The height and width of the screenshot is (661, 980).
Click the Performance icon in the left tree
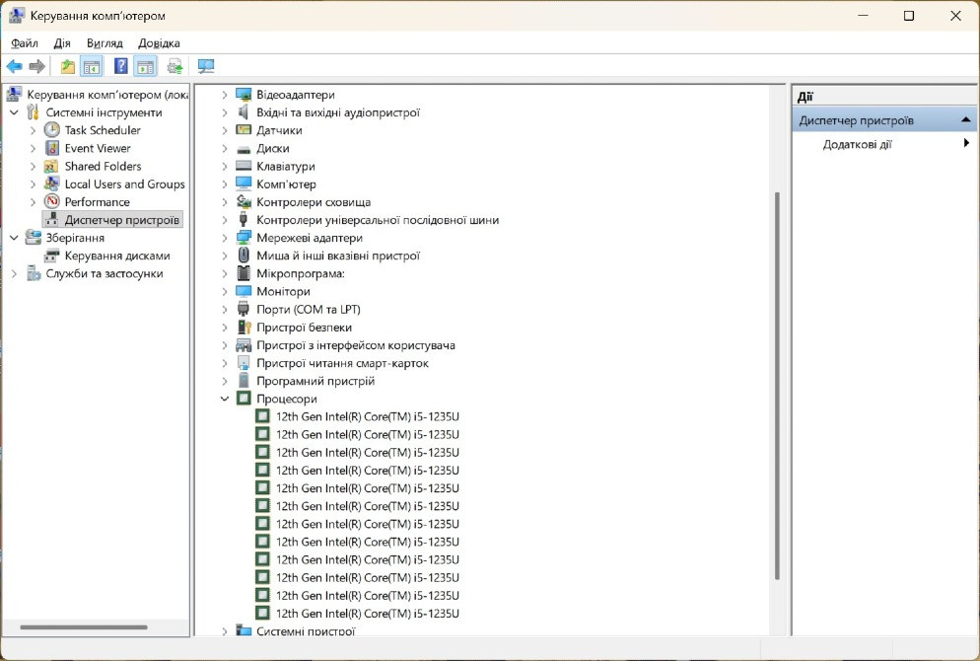(52, 202)
